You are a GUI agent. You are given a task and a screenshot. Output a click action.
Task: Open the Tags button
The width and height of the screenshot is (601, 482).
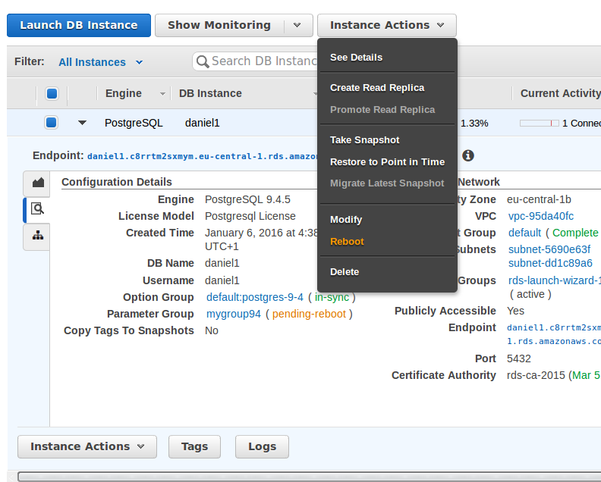click(x=195, y=446)
